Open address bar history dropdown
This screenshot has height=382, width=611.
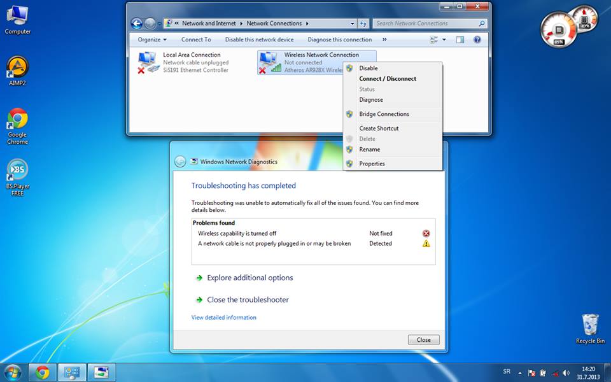coord(352,24)
